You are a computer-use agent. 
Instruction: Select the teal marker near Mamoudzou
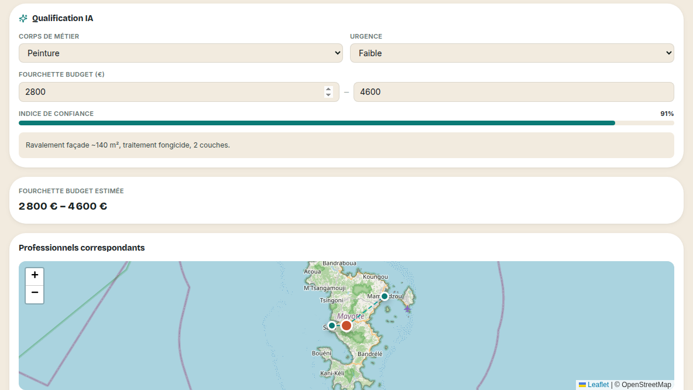385,296
